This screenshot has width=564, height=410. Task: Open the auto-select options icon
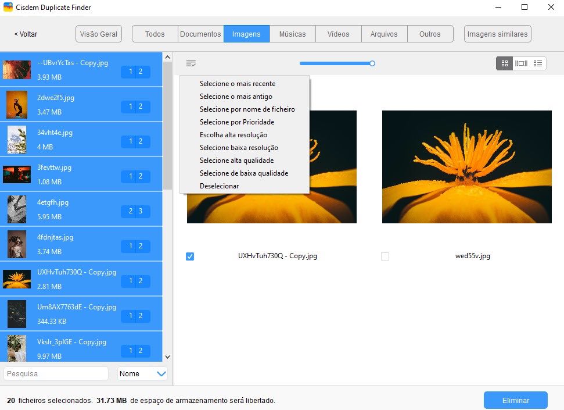click(x=191, y=63)
